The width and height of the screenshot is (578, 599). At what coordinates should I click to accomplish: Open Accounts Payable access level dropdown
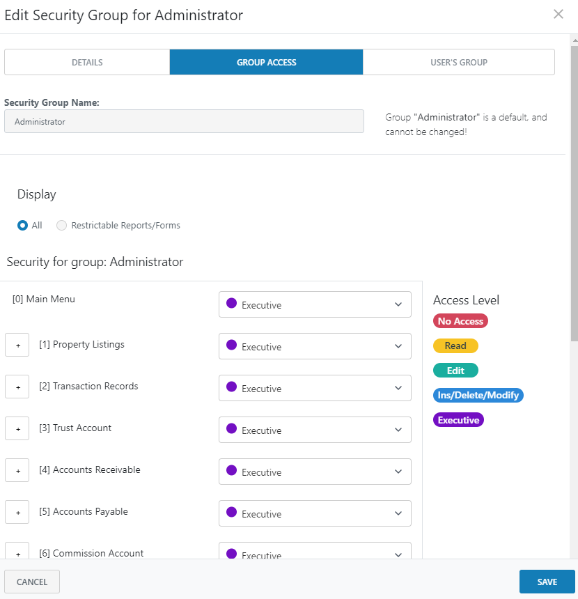coord(315,513)
